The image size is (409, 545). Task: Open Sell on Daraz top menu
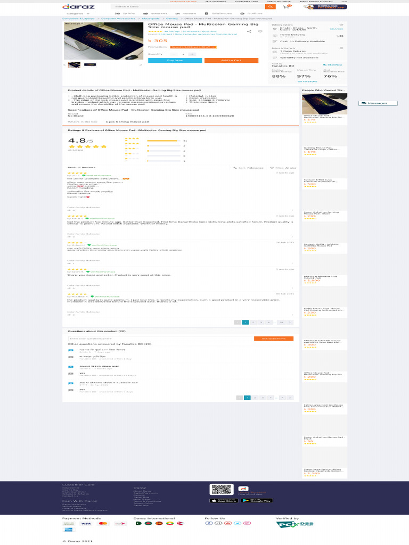(216, 2)
